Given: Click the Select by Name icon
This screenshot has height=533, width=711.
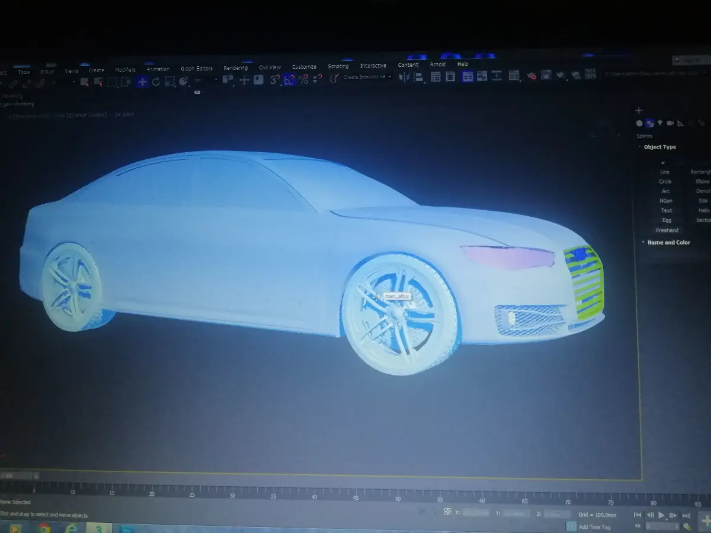Looking at the screenshot, I should click(98, 82).
